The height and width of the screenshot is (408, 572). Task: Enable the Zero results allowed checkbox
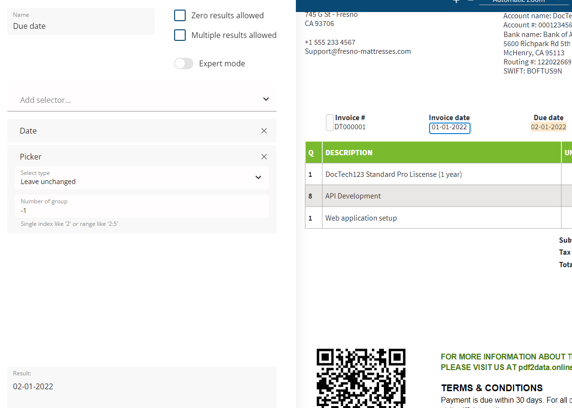point(180,15)
